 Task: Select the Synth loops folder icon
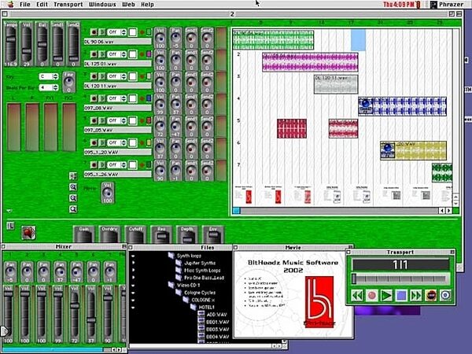[171, 256]
